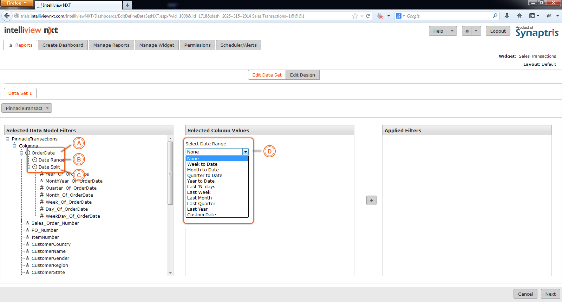Select the Date Range tree item
This screenshot has height=302, width=562.
point(51,160)
